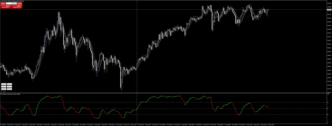Increase trade volume with the up arrow
Viewport: 332px width, 126px height.
point(16,3)
